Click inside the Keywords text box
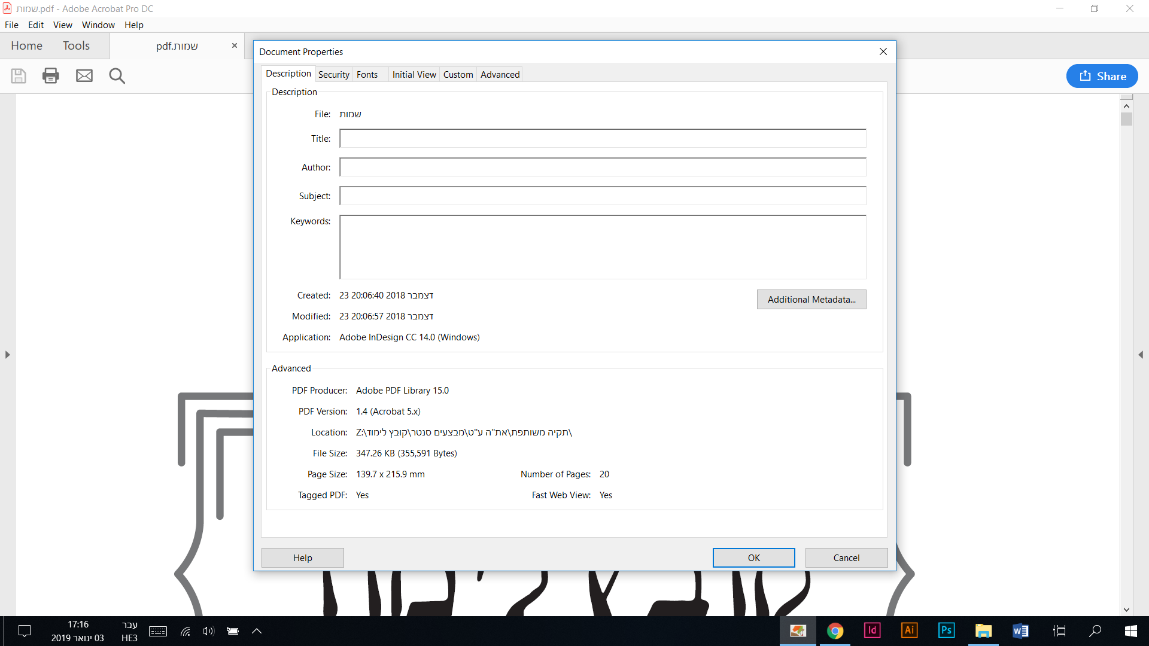1149x646 pixels. click(x=602, y=247)
